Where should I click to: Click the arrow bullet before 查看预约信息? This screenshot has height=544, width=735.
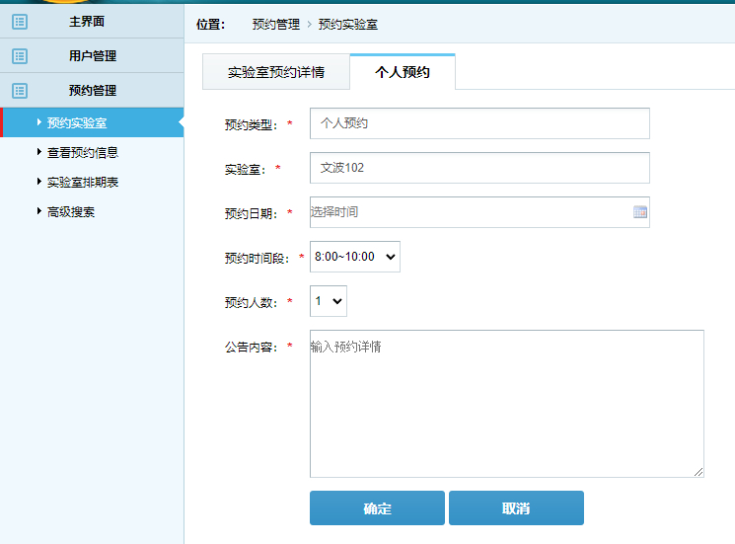pyautogui.click(x=39, y=152)
